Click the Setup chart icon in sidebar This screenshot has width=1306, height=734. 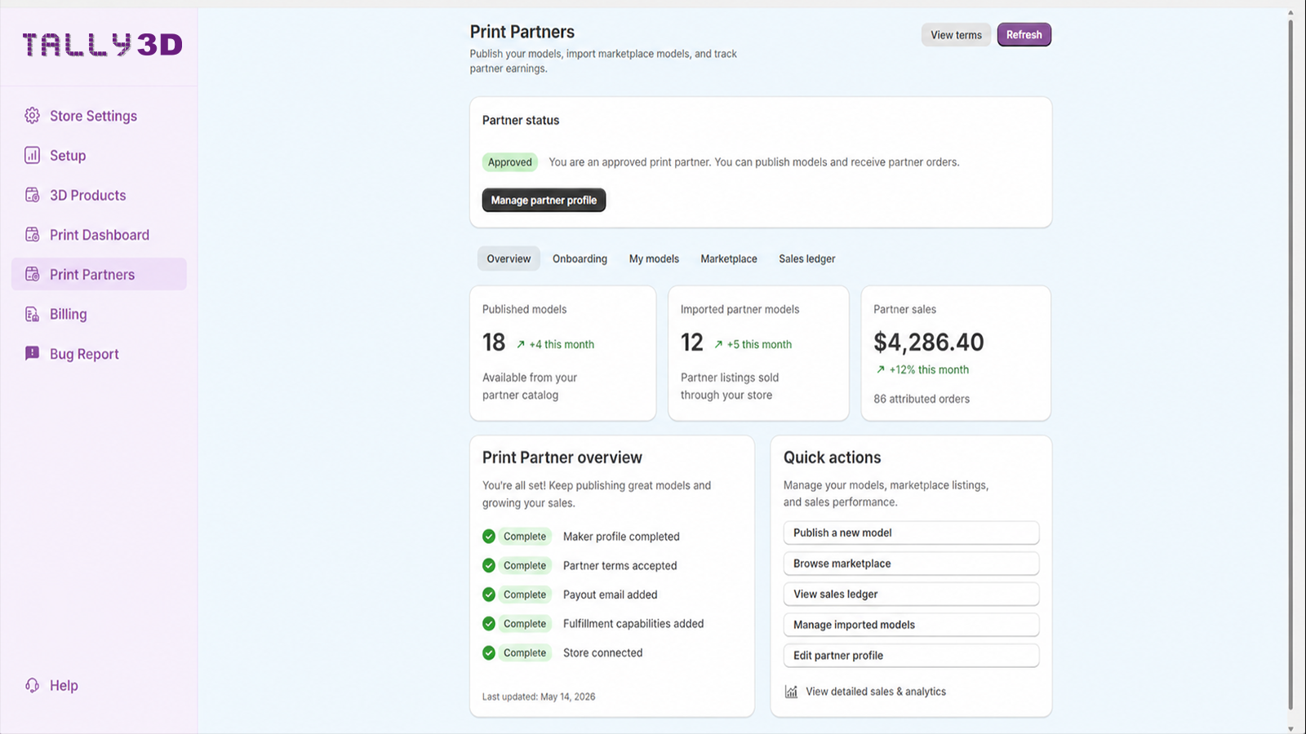[x=32, y=155]
